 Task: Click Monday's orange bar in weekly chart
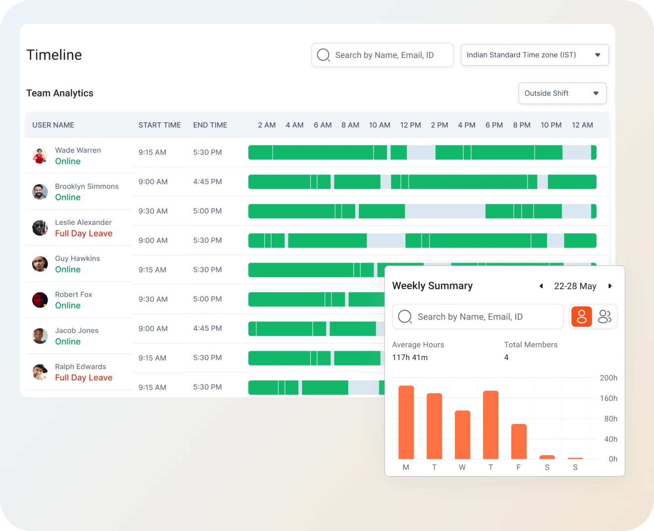406,422
